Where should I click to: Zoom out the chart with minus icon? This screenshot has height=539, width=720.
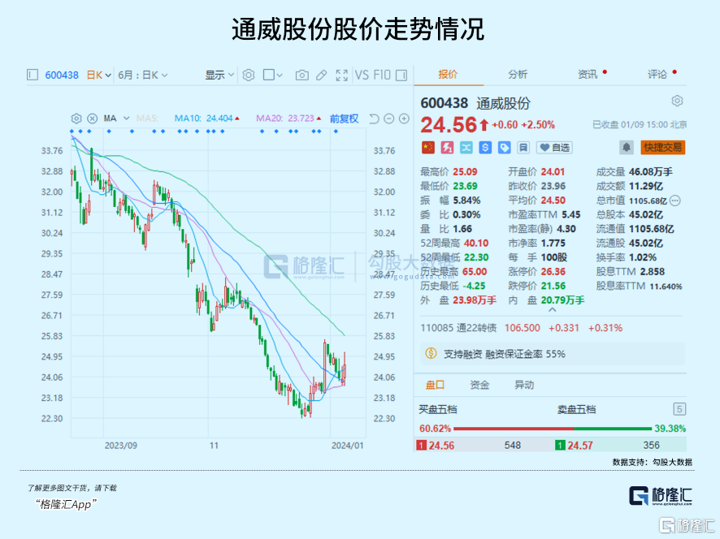(x=389, y=119)
